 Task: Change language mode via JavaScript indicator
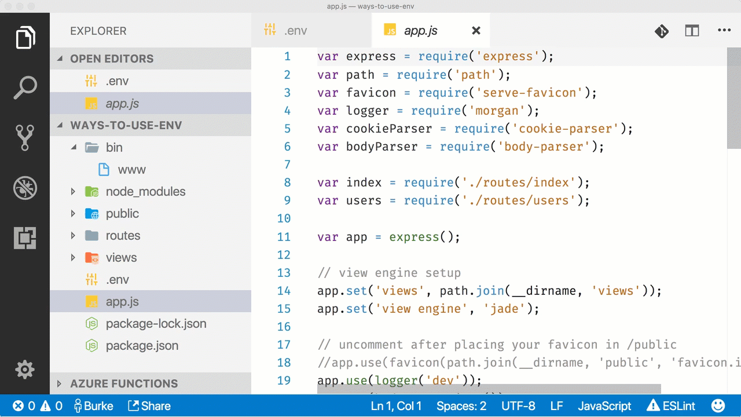[x=604, y=406]
